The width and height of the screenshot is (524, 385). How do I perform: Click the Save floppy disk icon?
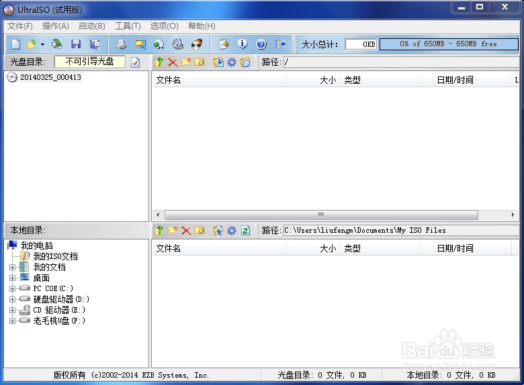[76, 44]
